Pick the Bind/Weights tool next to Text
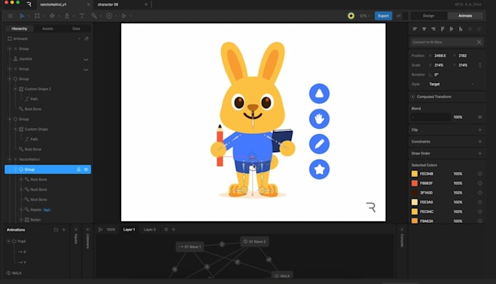 pos(94,16)
